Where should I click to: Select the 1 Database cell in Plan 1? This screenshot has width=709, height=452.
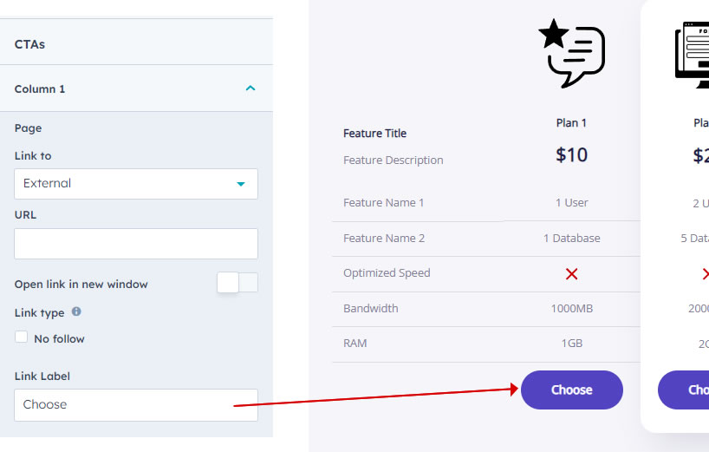coord(571,239)
